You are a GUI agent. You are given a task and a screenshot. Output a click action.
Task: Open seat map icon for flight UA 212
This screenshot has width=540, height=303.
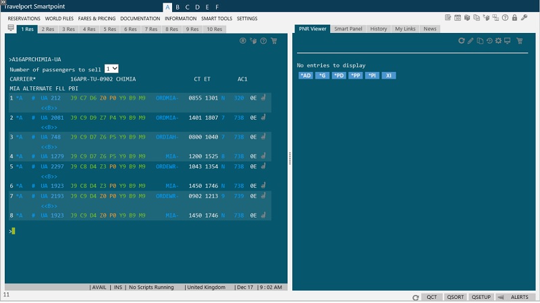[x=263, y=98]
